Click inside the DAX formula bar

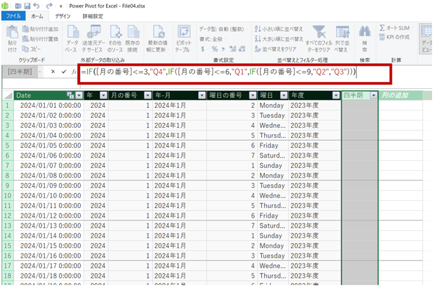point(248,73)
